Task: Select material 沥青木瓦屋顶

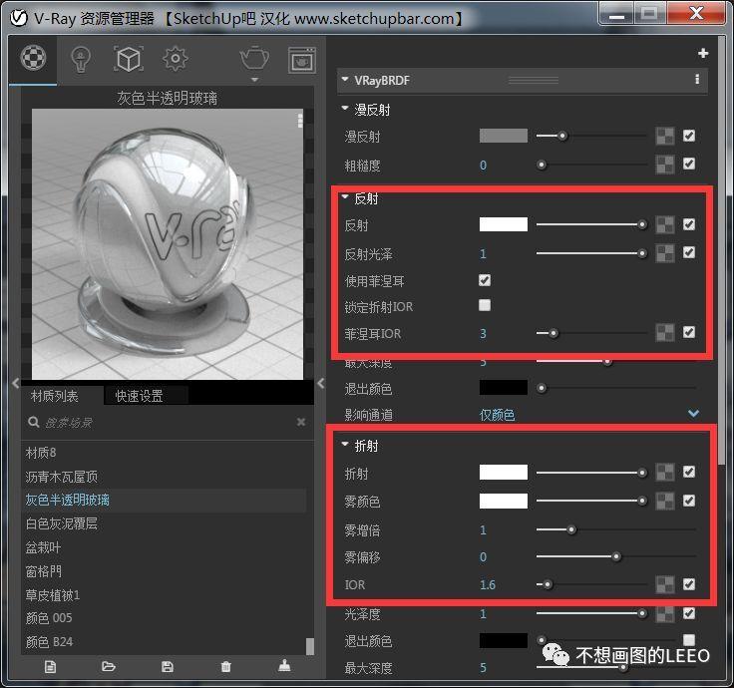Action: 164,477
